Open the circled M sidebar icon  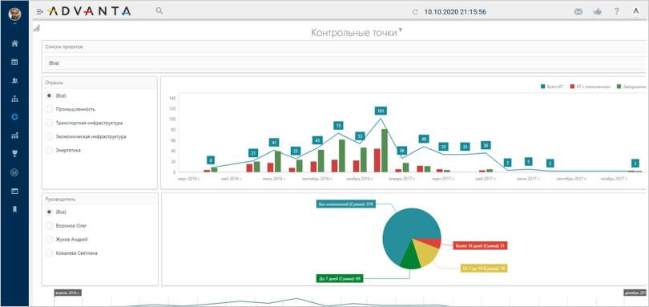click(14, 172)
